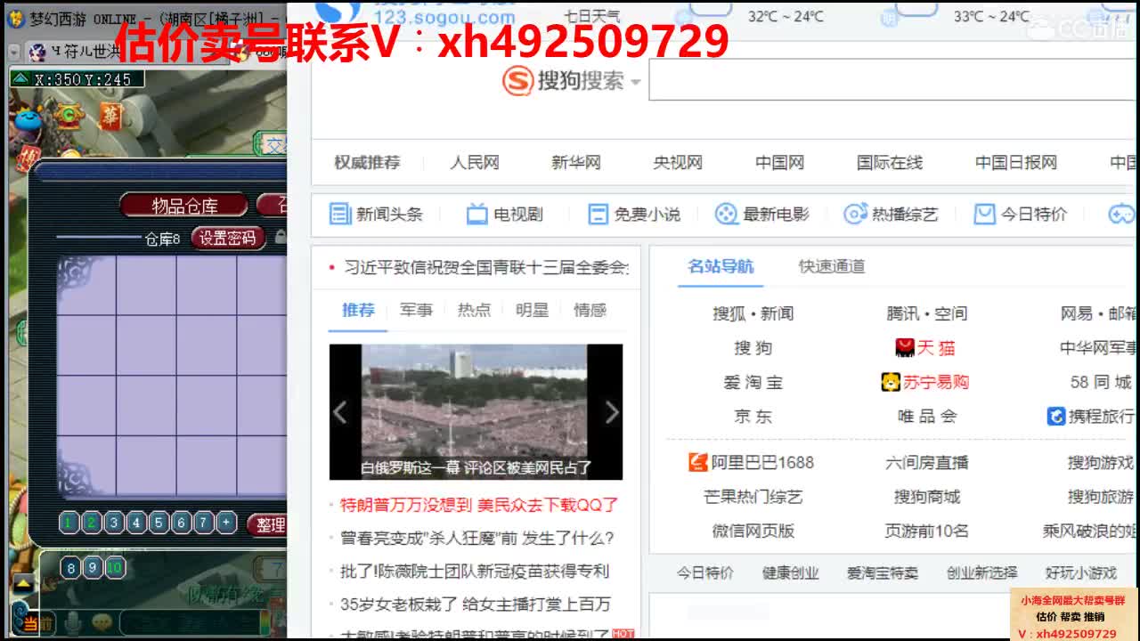Switch to the 热点 news tab

click(474, 310)
